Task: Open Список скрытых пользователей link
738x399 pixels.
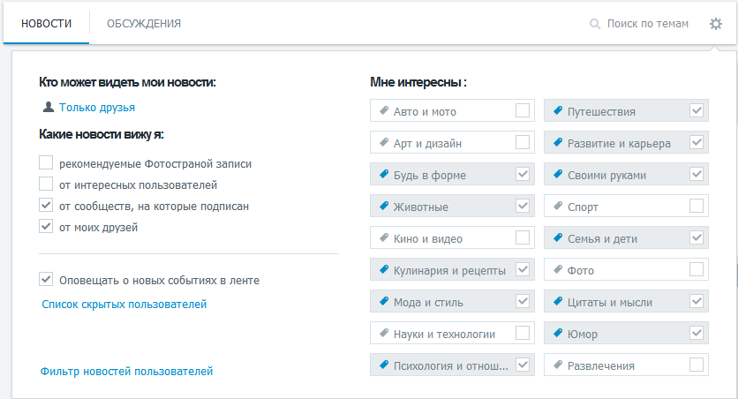Action: 124,305
